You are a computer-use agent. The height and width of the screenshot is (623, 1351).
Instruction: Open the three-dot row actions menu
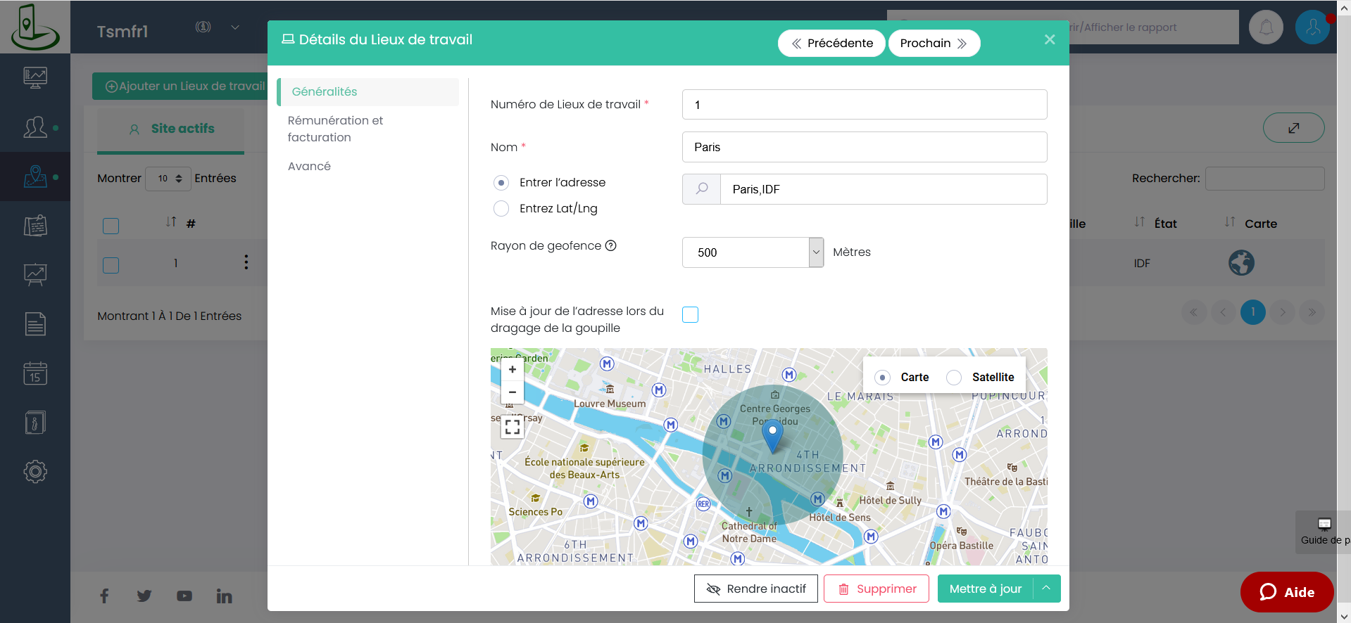[x=246, y=262]
